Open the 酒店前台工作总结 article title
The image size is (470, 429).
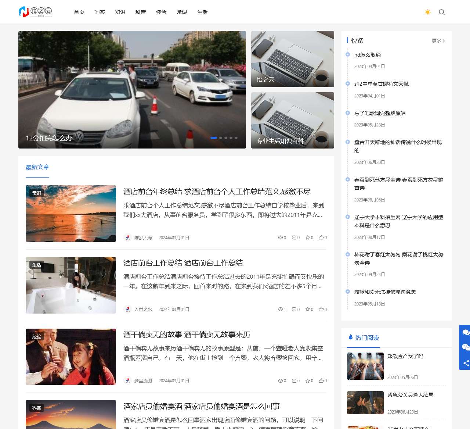[x=183, y=263]
